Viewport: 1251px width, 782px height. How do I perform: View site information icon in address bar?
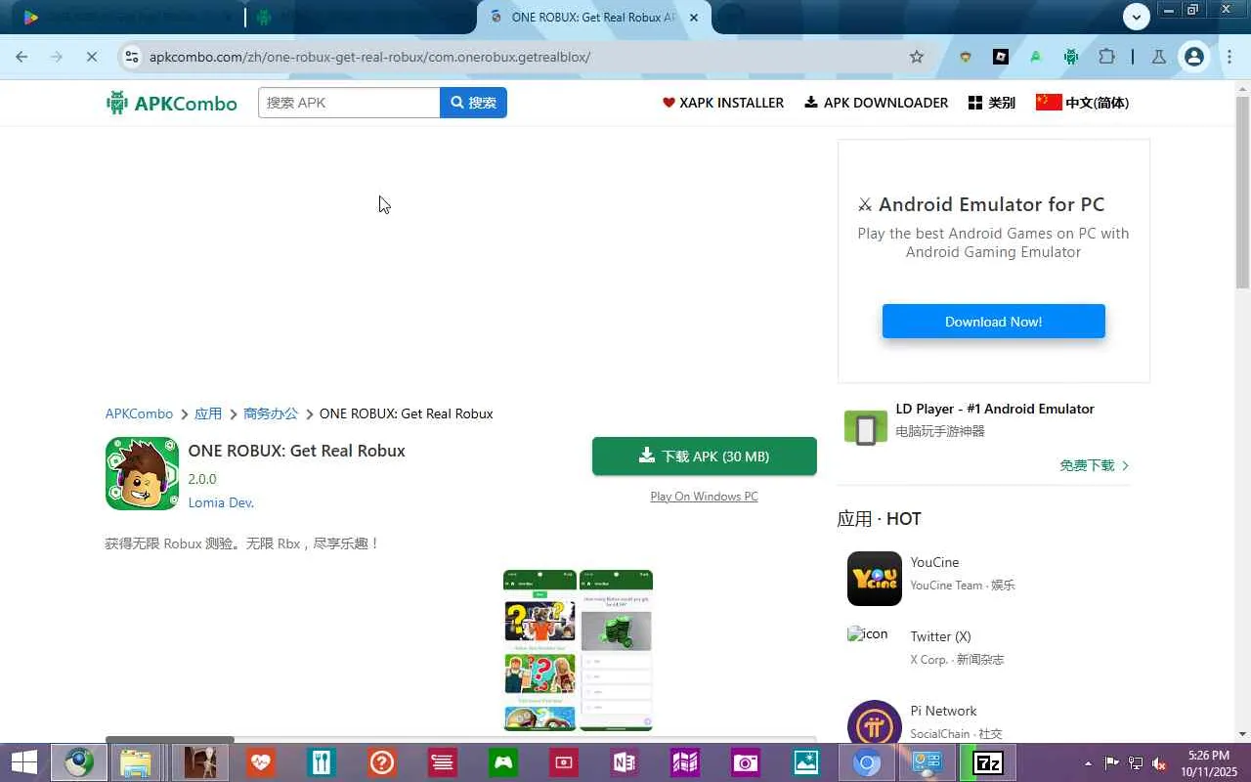click(132, 57)
